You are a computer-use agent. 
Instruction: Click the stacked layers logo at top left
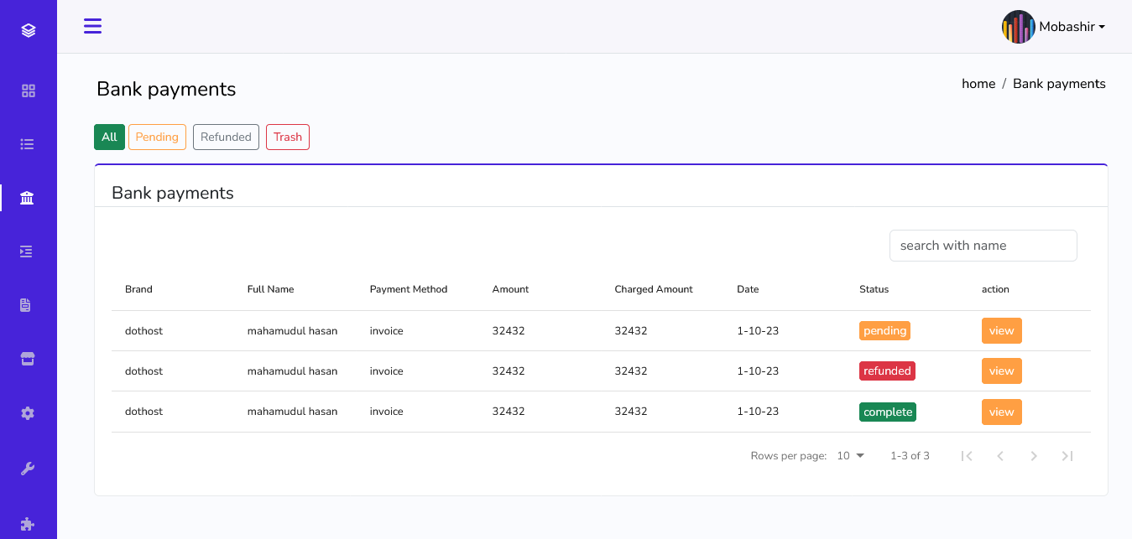coord(28,29)
